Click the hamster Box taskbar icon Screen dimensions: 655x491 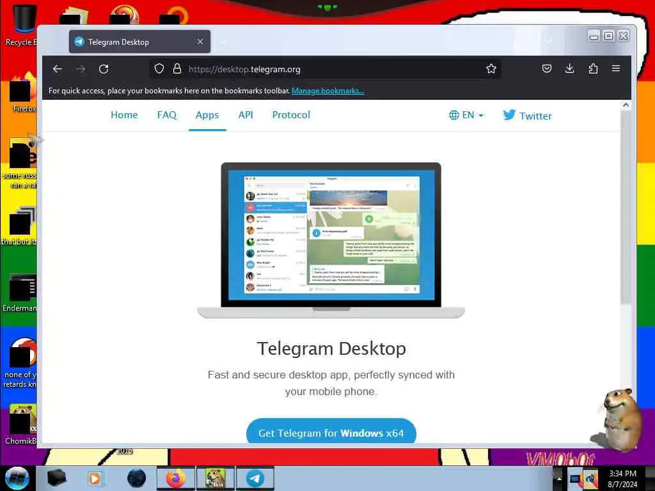(216, 478)
